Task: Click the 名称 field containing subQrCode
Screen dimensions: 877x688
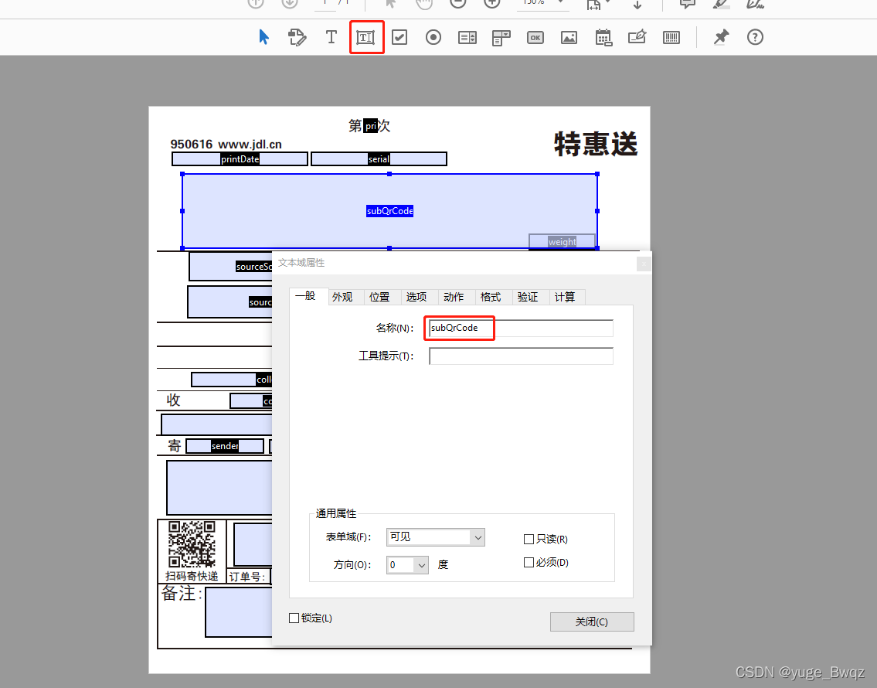Action: tap(521, 329)
